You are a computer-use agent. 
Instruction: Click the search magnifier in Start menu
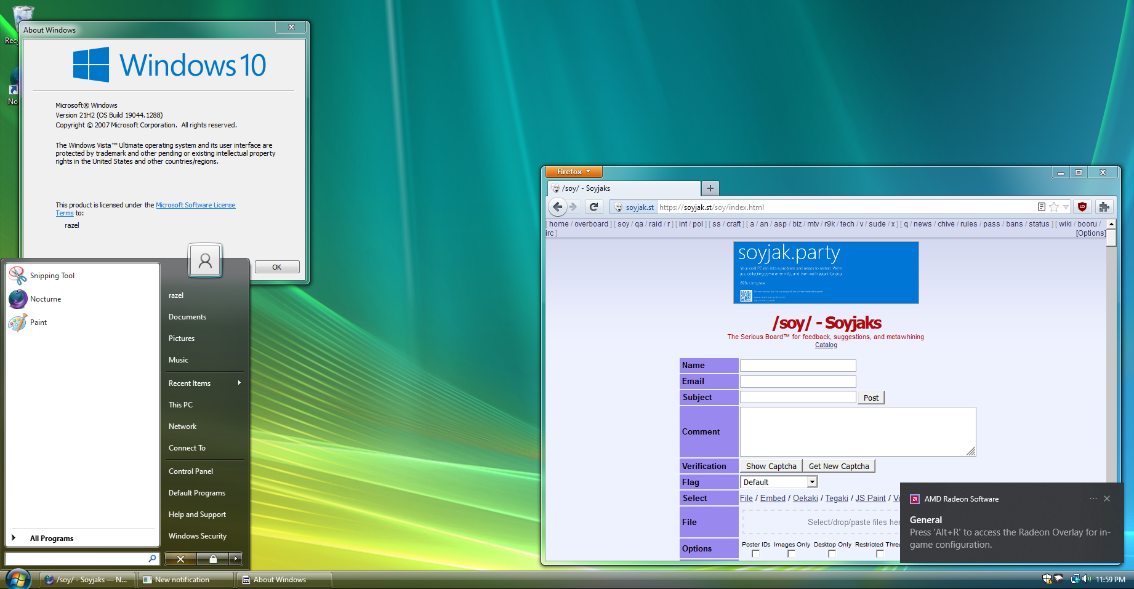[x=152, y=558]
